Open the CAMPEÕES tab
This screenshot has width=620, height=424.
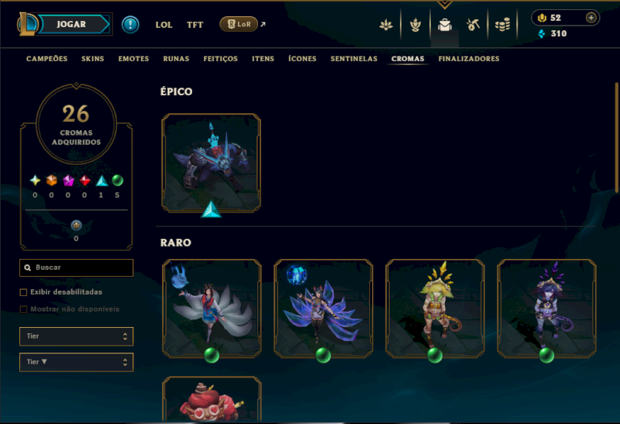[x=46, y=59]
